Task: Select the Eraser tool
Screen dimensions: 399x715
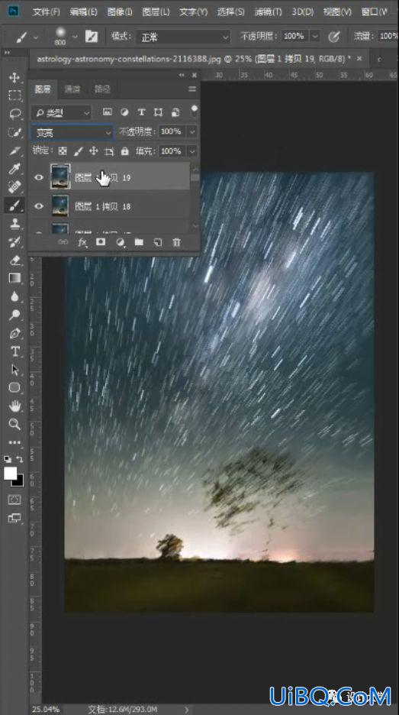Action: [14, 260]
